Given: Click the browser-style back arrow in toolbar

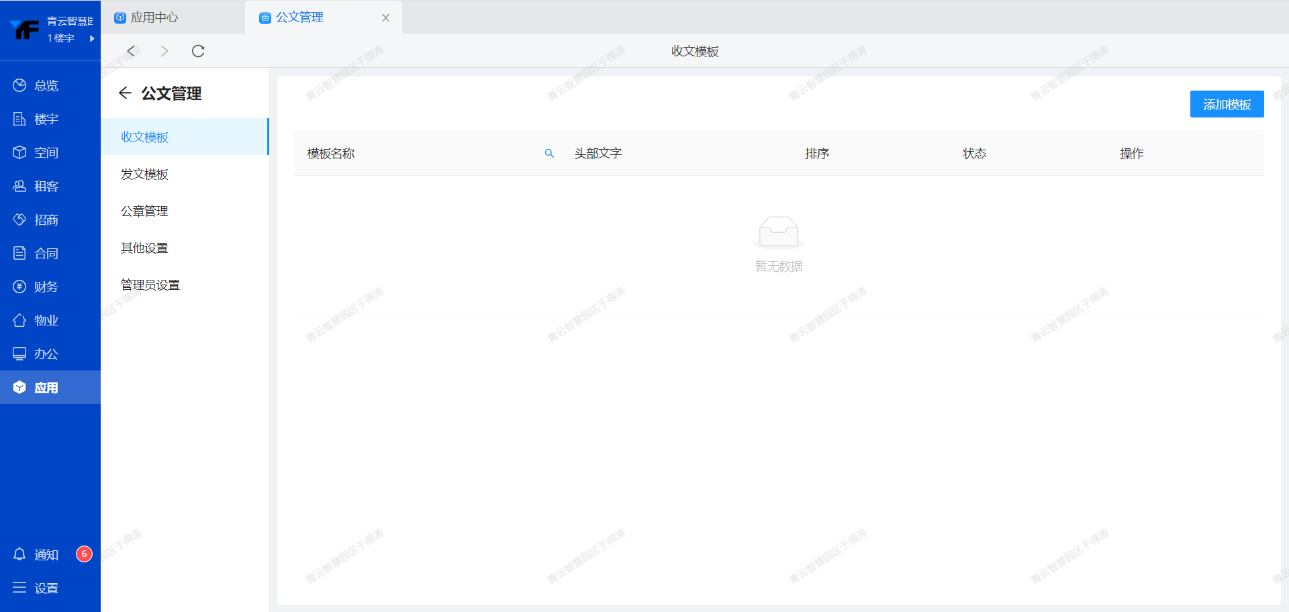Looking at the screenshot, I should tap(132, 51).
